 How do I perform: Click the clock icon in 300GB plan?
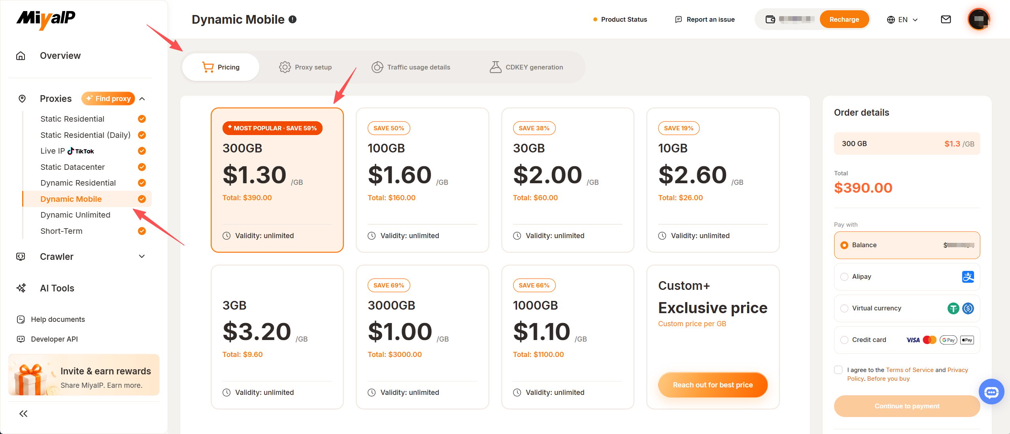click(227, 236)
